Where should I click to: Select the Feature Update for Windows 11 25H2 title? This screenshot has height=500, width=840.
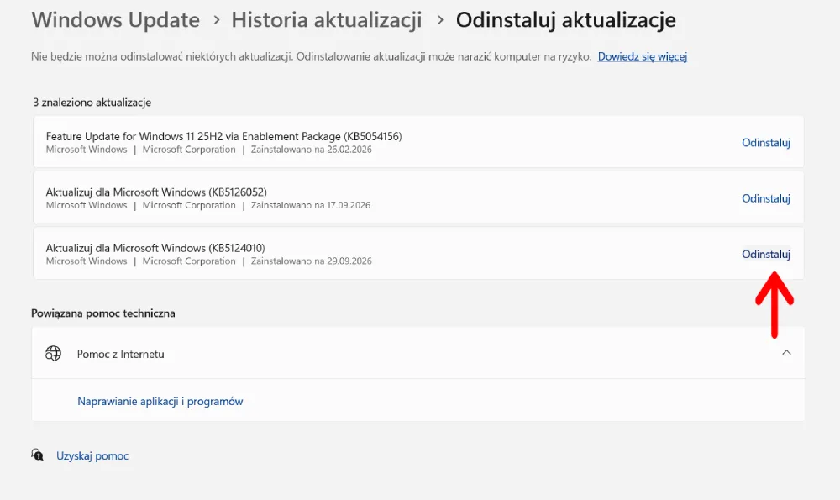coord(224,137)
